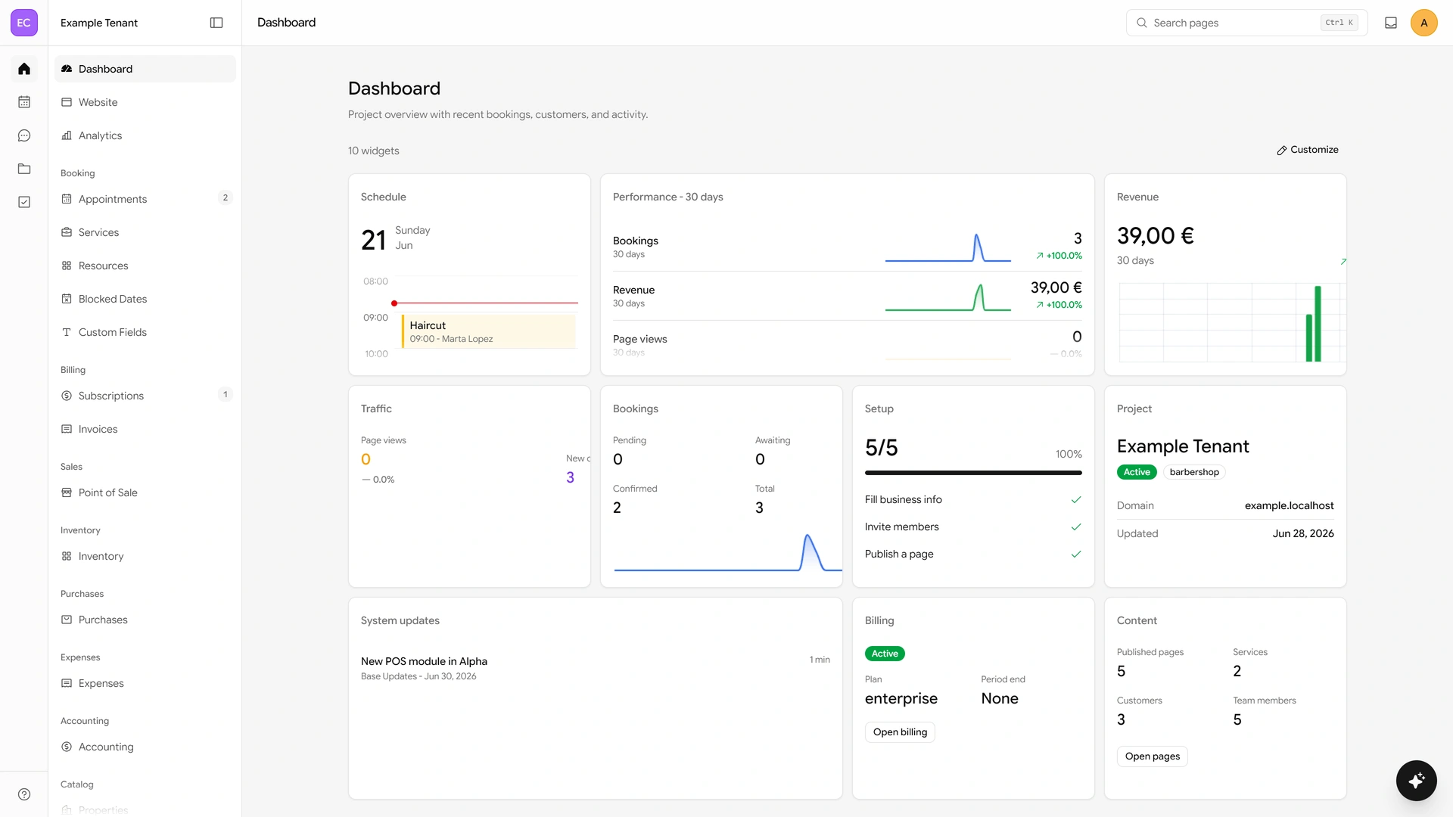The width and height of the screenshot is (1453, 817).
Task: Click the Custom Fields T icon
Action: click(67, 332)
